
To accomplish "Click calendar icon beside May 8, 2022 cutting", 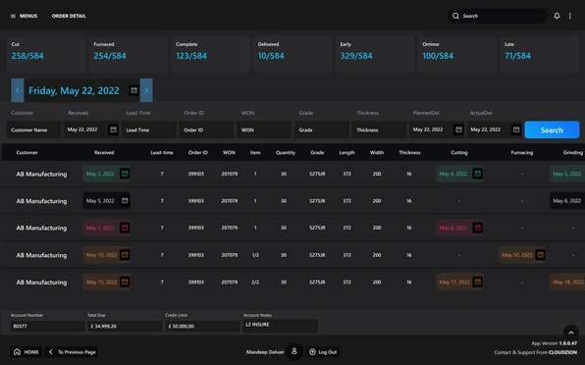I will pyautogui.click(x=478, y=228).
